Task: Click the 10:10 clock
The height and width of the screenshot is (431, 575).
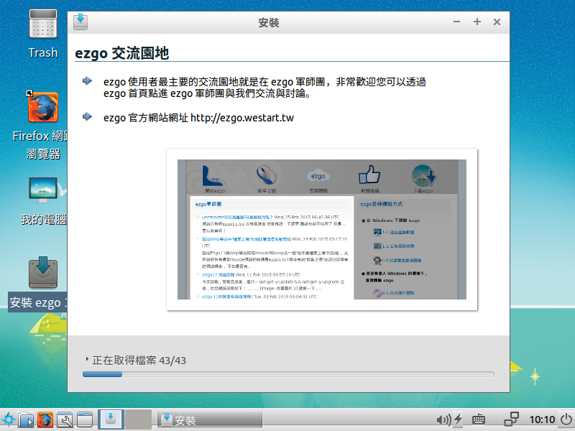Action: 542,420
